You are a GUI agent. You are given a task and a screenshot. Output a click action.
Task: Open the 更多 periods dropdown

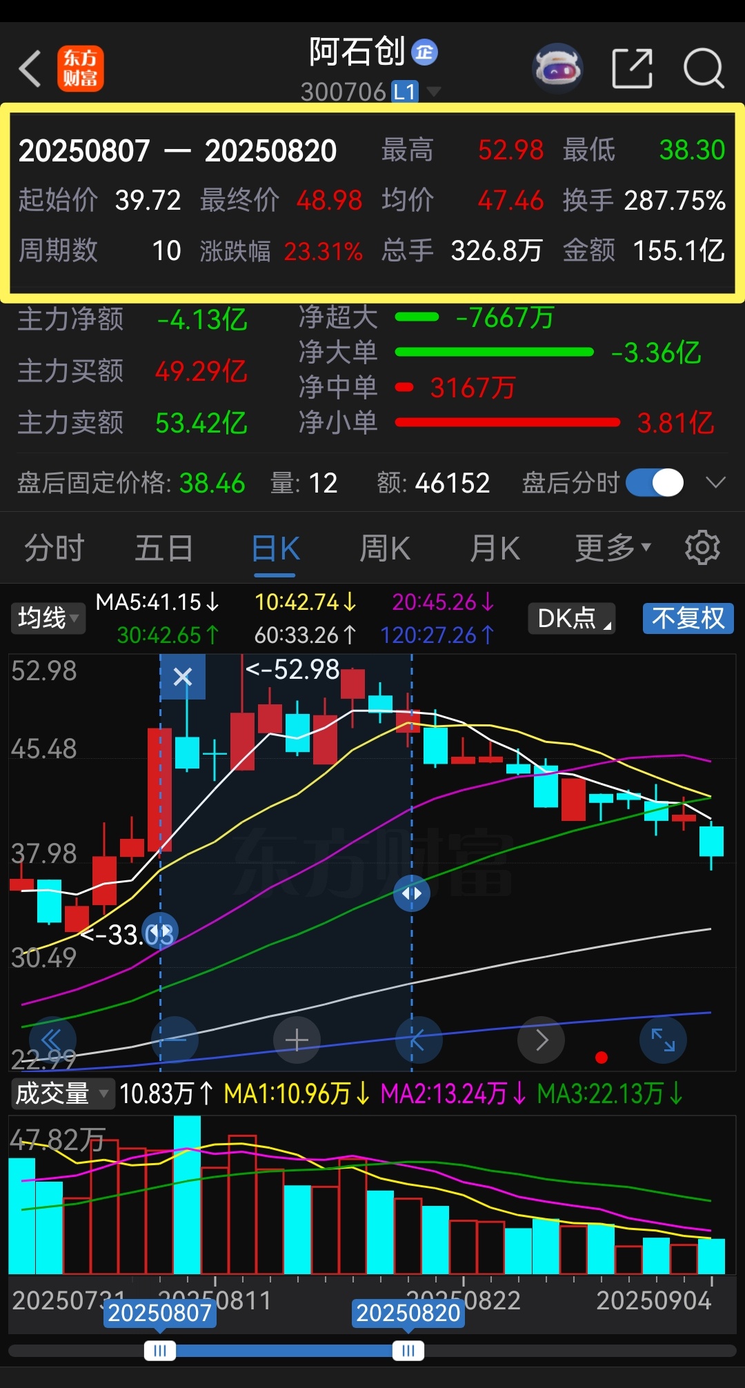pos(613,548)
